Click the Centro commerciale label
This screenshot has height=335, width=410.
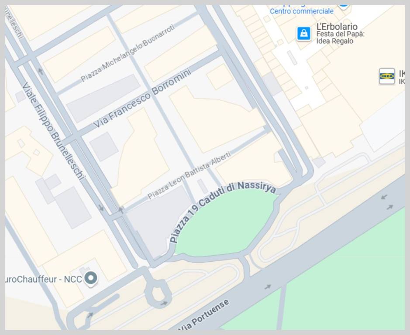click(301, 11)
